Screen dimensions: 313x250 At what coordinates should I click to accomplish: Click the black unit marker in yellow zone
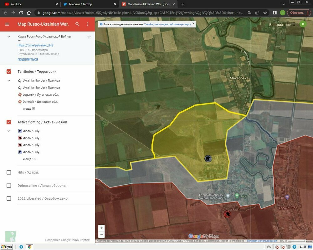click(208, 159)
